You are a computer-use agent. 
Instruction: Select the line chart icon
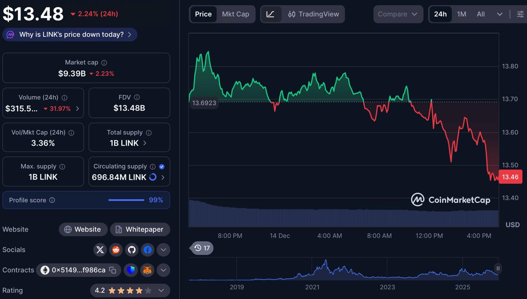(x=270, y=14)
